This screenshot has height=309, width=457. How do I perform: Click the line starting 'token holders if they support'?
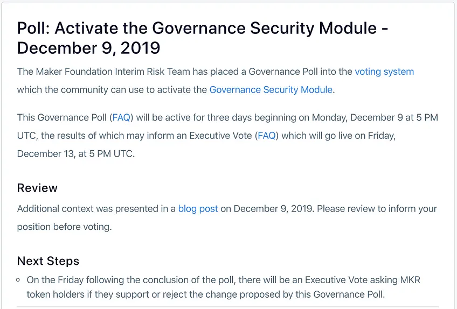tap(206, 294)
